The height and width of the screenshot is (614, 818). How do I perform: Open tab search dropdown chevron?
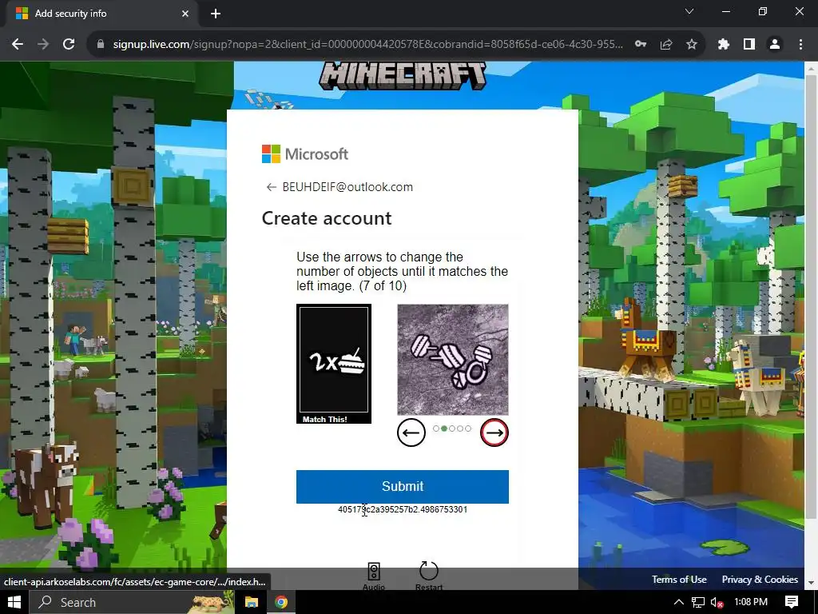tap(689, 11)
